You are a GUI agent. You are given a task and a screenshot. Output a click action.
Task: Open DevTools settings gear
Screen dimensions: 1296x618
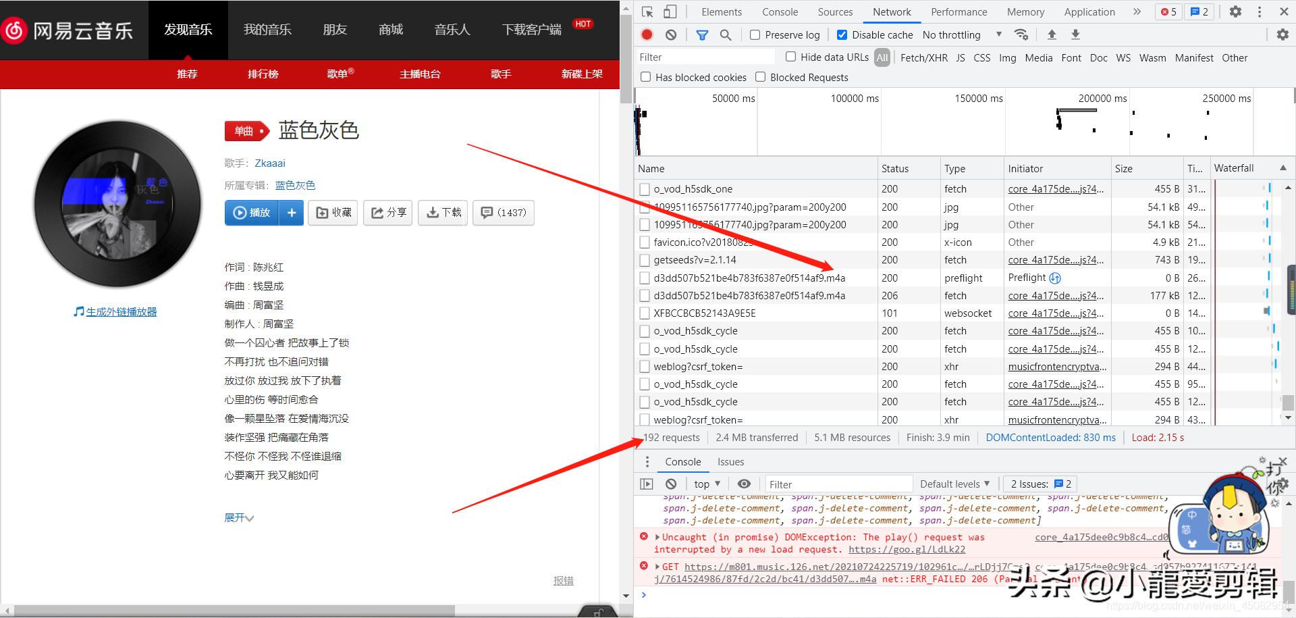(x=1235, y=11)
